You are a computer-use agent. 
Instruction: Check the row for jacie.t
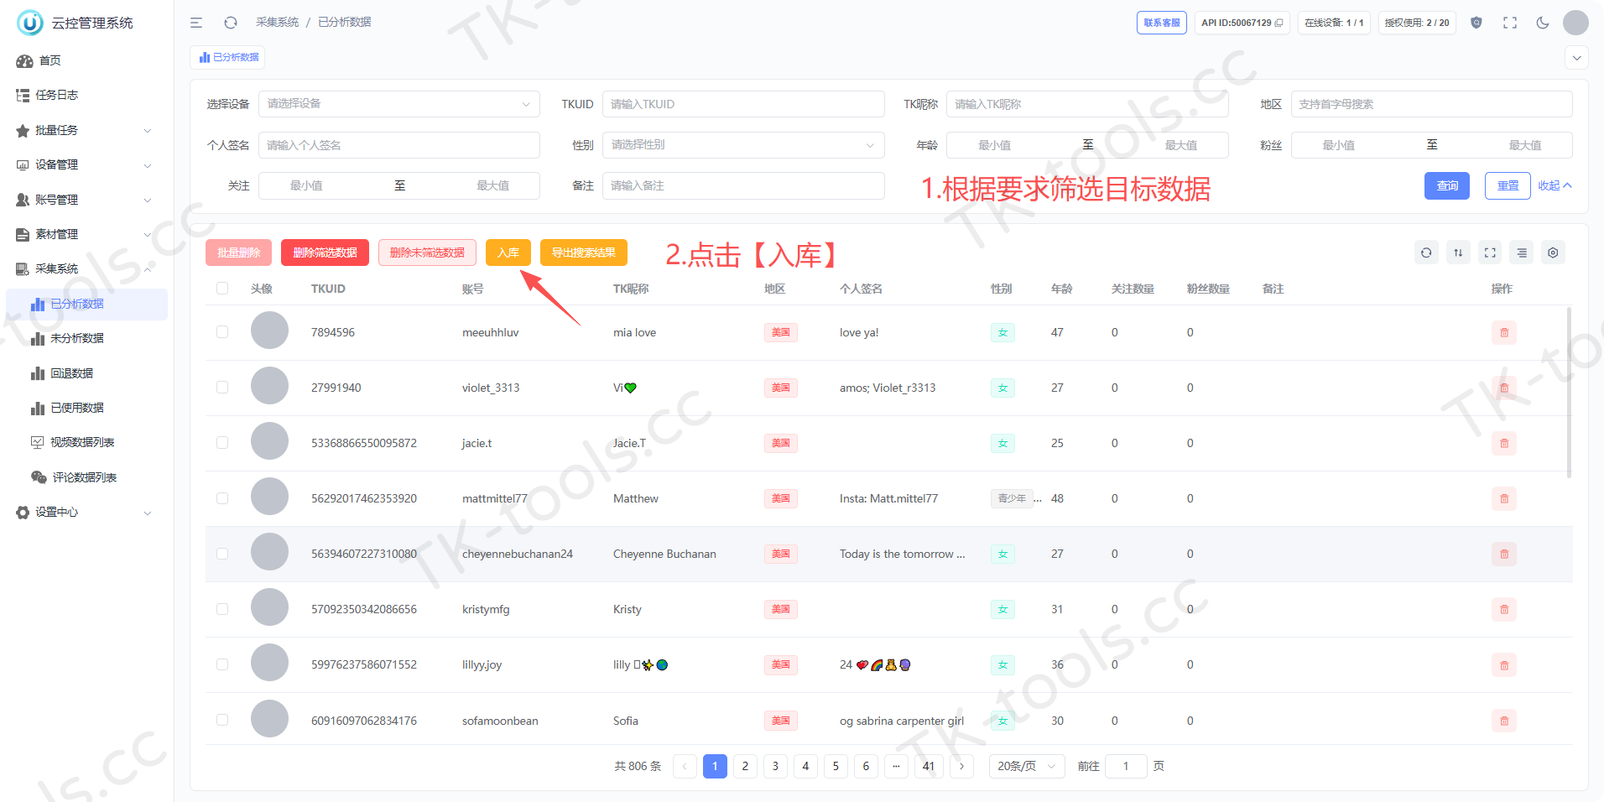click(x=222, y=443)
